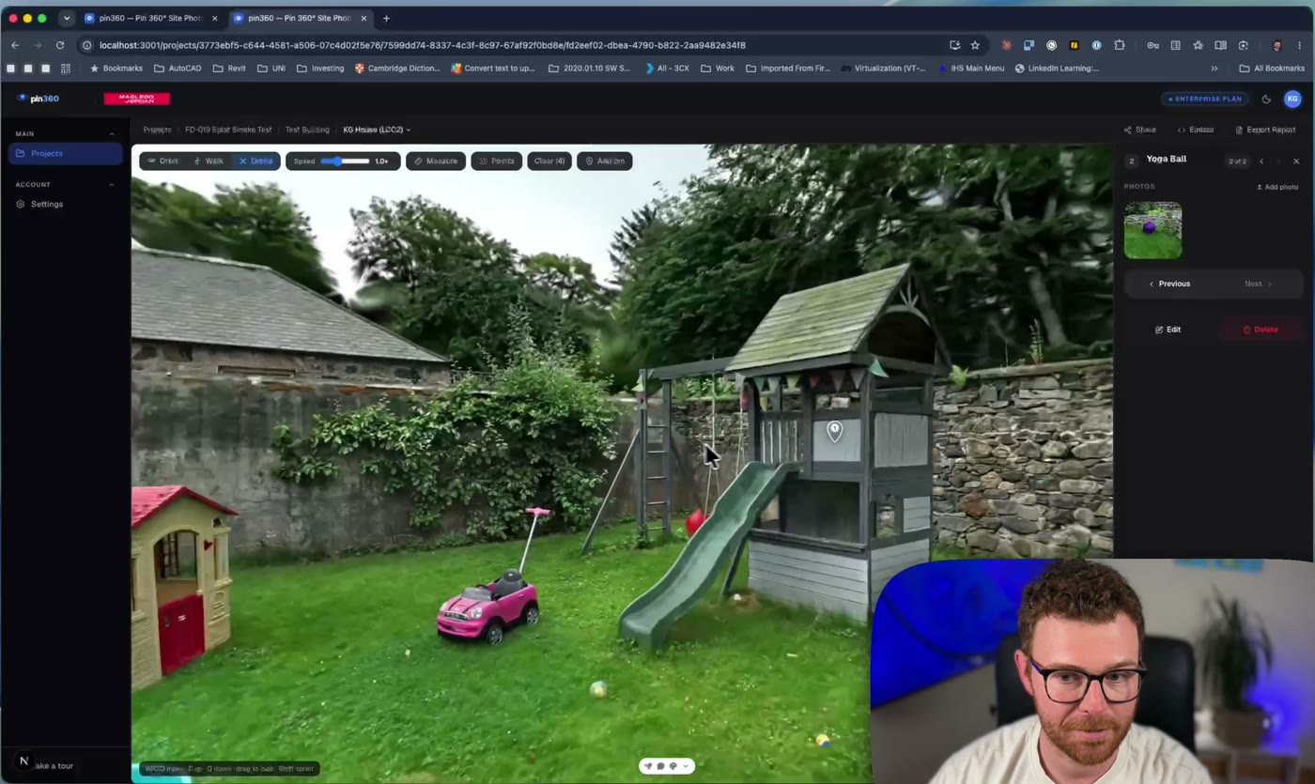Click the Embed button

point(1196,130)
